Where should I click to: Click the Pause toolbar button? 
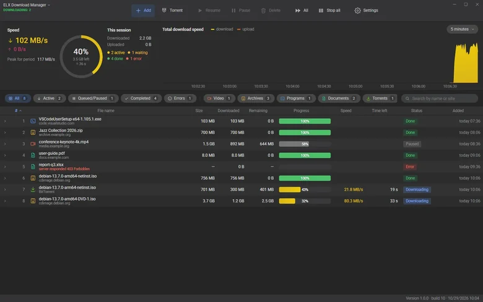point(241,11)
